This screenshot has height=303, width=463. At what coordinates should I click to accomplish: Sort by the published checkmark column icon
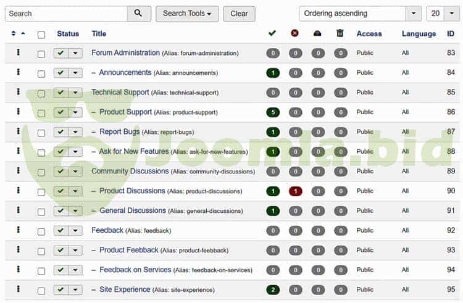coord(272,33)
